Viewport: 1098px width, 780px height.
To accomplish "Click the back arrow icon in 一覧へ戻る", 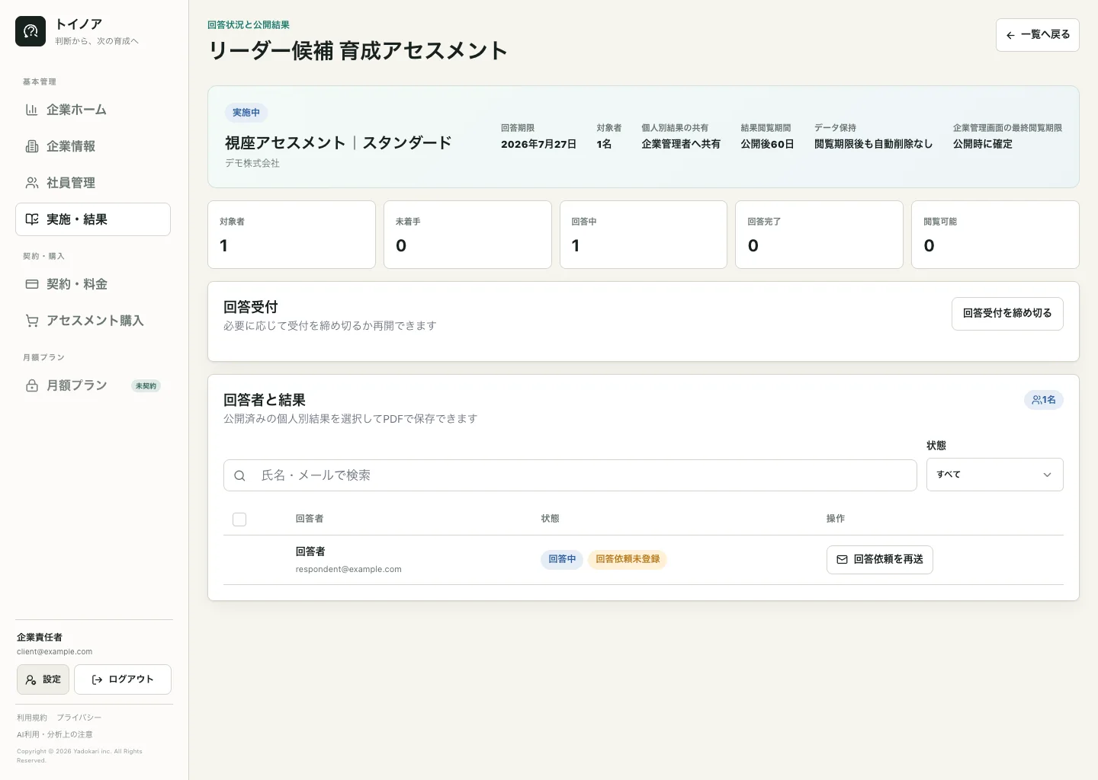I will click(1010, 35).
